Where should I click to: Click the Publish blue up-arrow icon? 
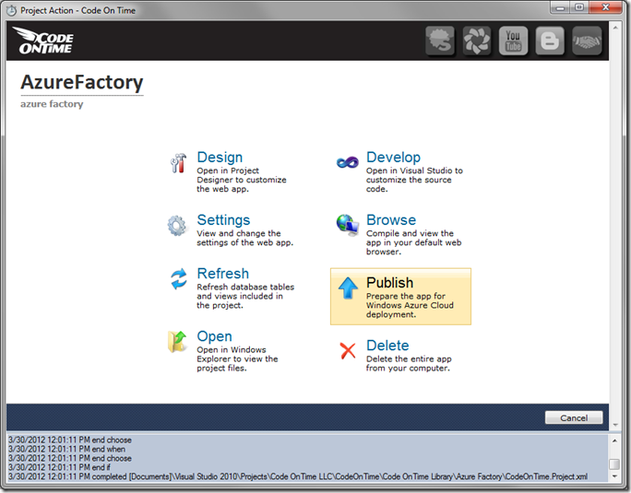[x=348, y=288]
